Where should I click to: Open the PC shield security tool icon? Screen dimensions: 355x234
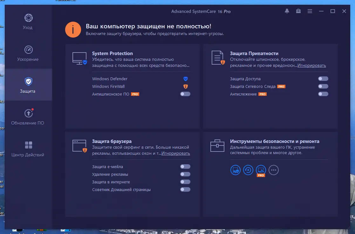point(236,170)
